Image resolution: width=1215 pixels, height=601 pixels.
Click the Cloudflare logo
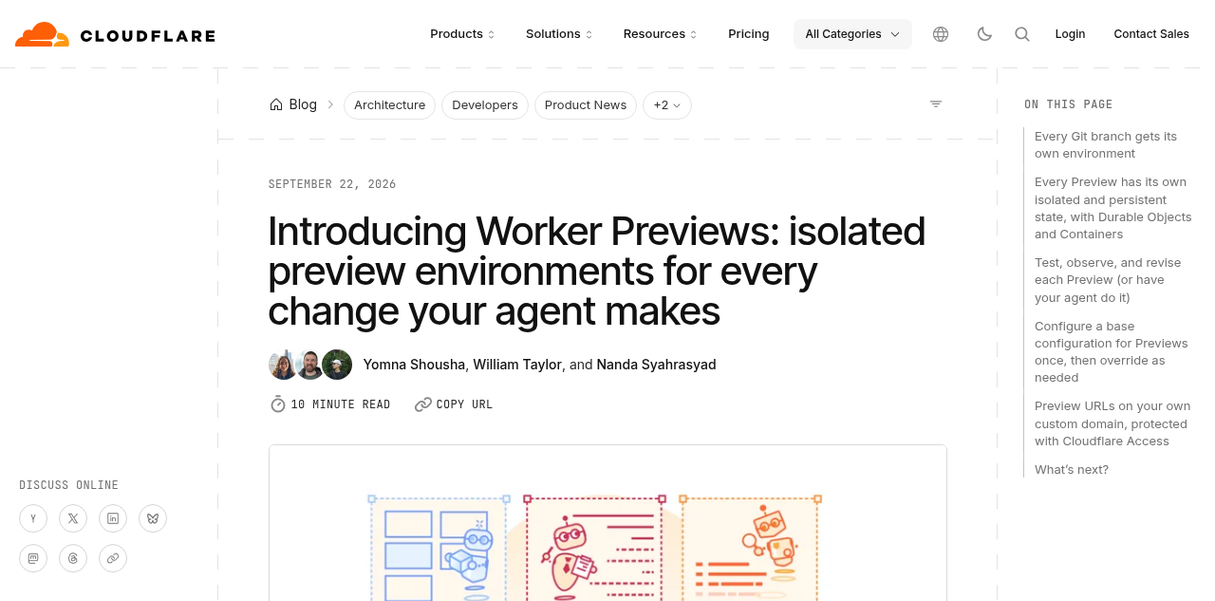(115, 34)
